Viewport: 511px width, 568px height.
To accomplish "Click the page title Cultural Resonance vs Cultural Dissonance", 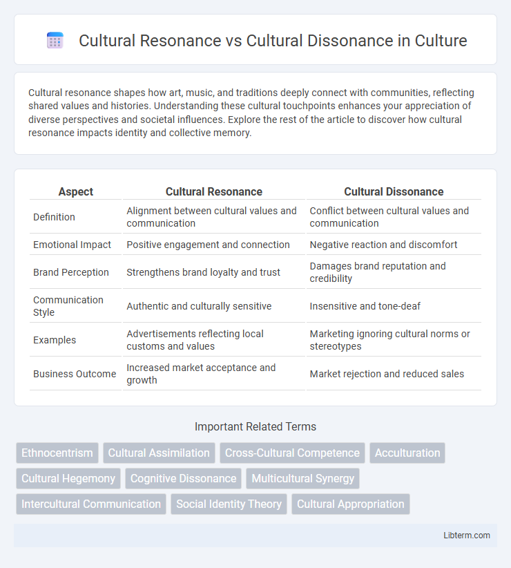I will click(273, 41).
